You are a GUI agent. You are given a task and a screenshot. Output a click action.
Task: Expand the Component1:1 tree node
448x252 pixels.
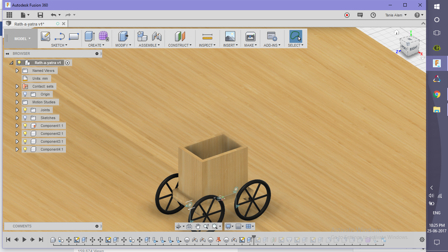17,126
